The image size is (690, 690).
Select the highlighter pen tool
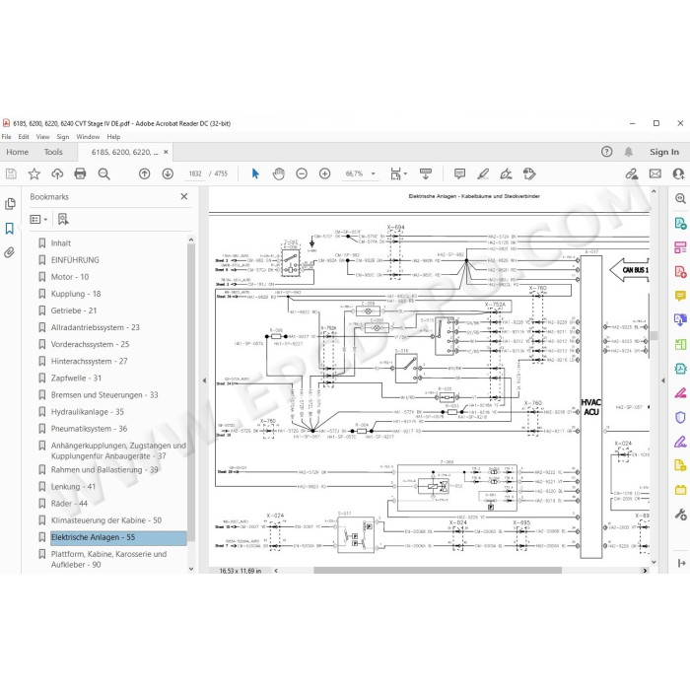click(x=483, y=173)
